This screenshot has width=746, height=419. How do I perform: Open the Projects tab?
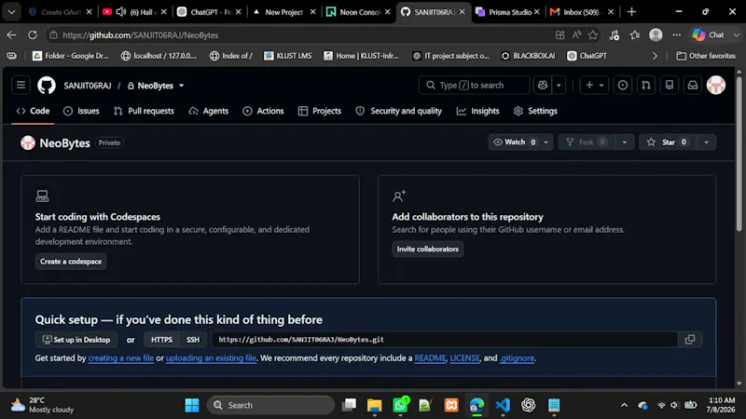coord(320,111)
